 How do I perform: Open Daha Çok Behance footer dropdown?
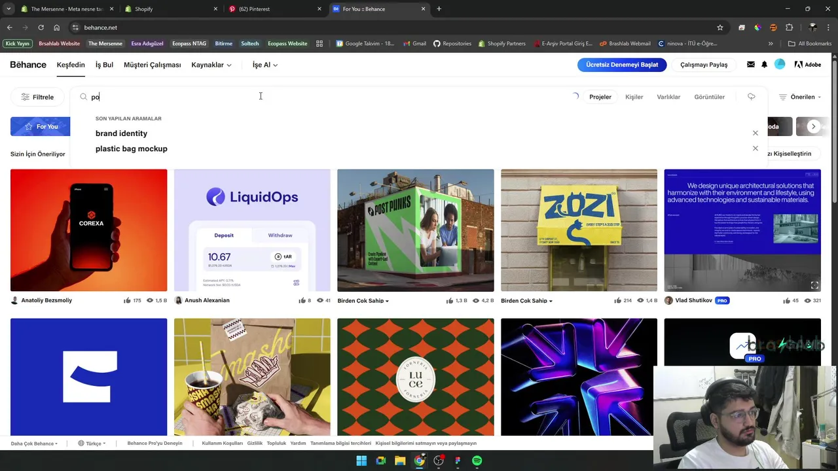(34, 444)
